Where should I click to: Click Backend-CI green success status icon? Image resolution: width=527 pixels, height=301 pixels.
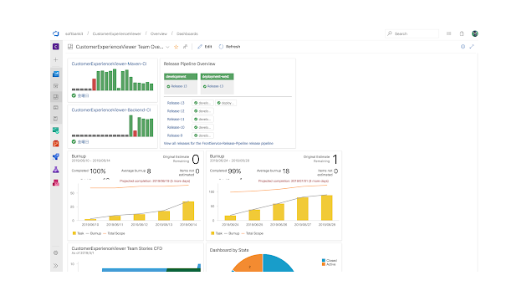pyautogui.click(x=74, y=142)
